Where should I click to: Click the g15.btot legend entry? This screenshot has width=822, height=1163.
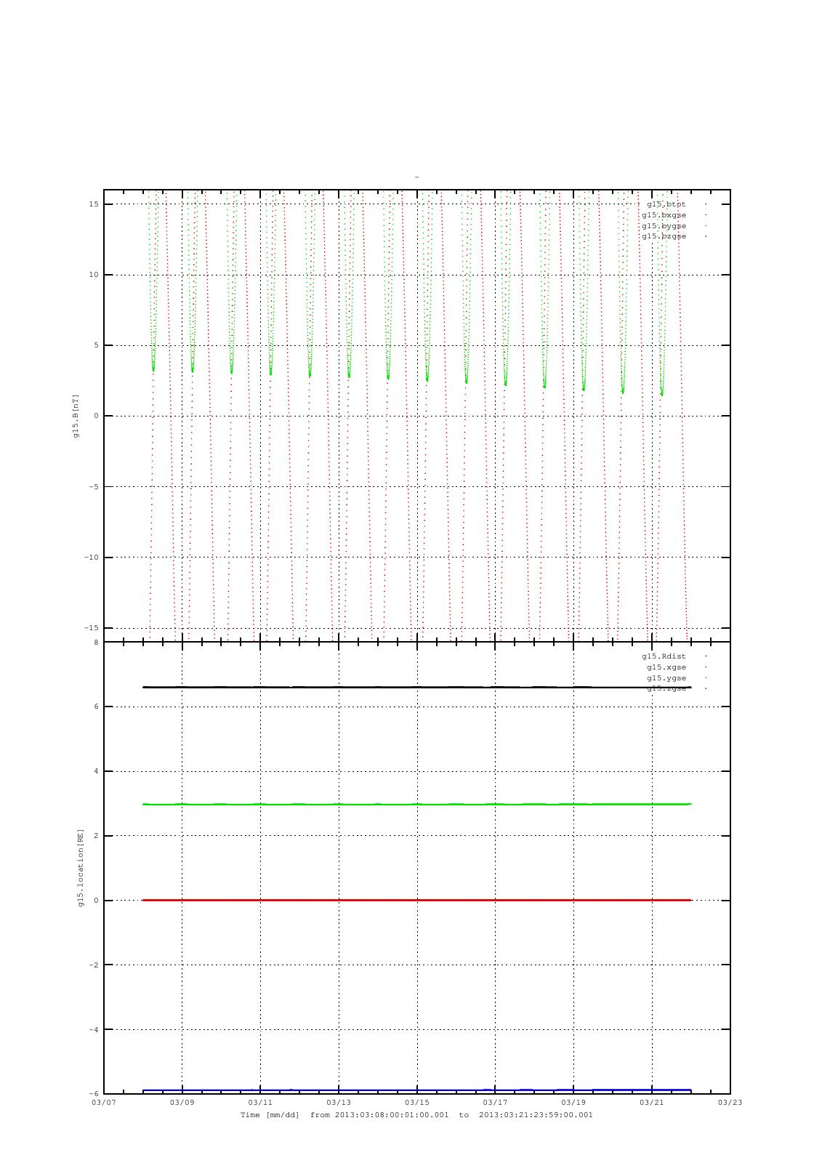[666, 204]
